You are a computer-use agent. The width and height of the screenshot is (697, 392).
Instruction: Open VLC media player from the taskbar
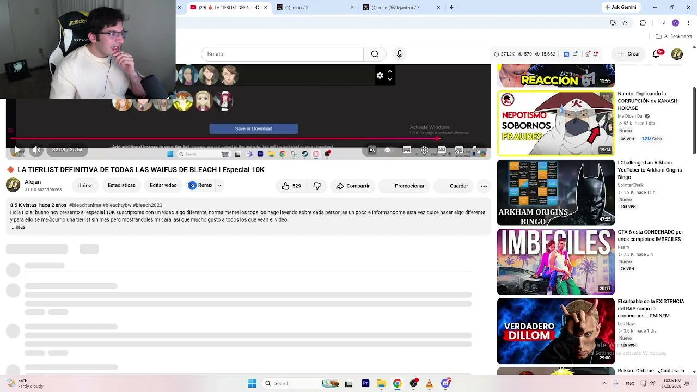[x=430, y=383]
